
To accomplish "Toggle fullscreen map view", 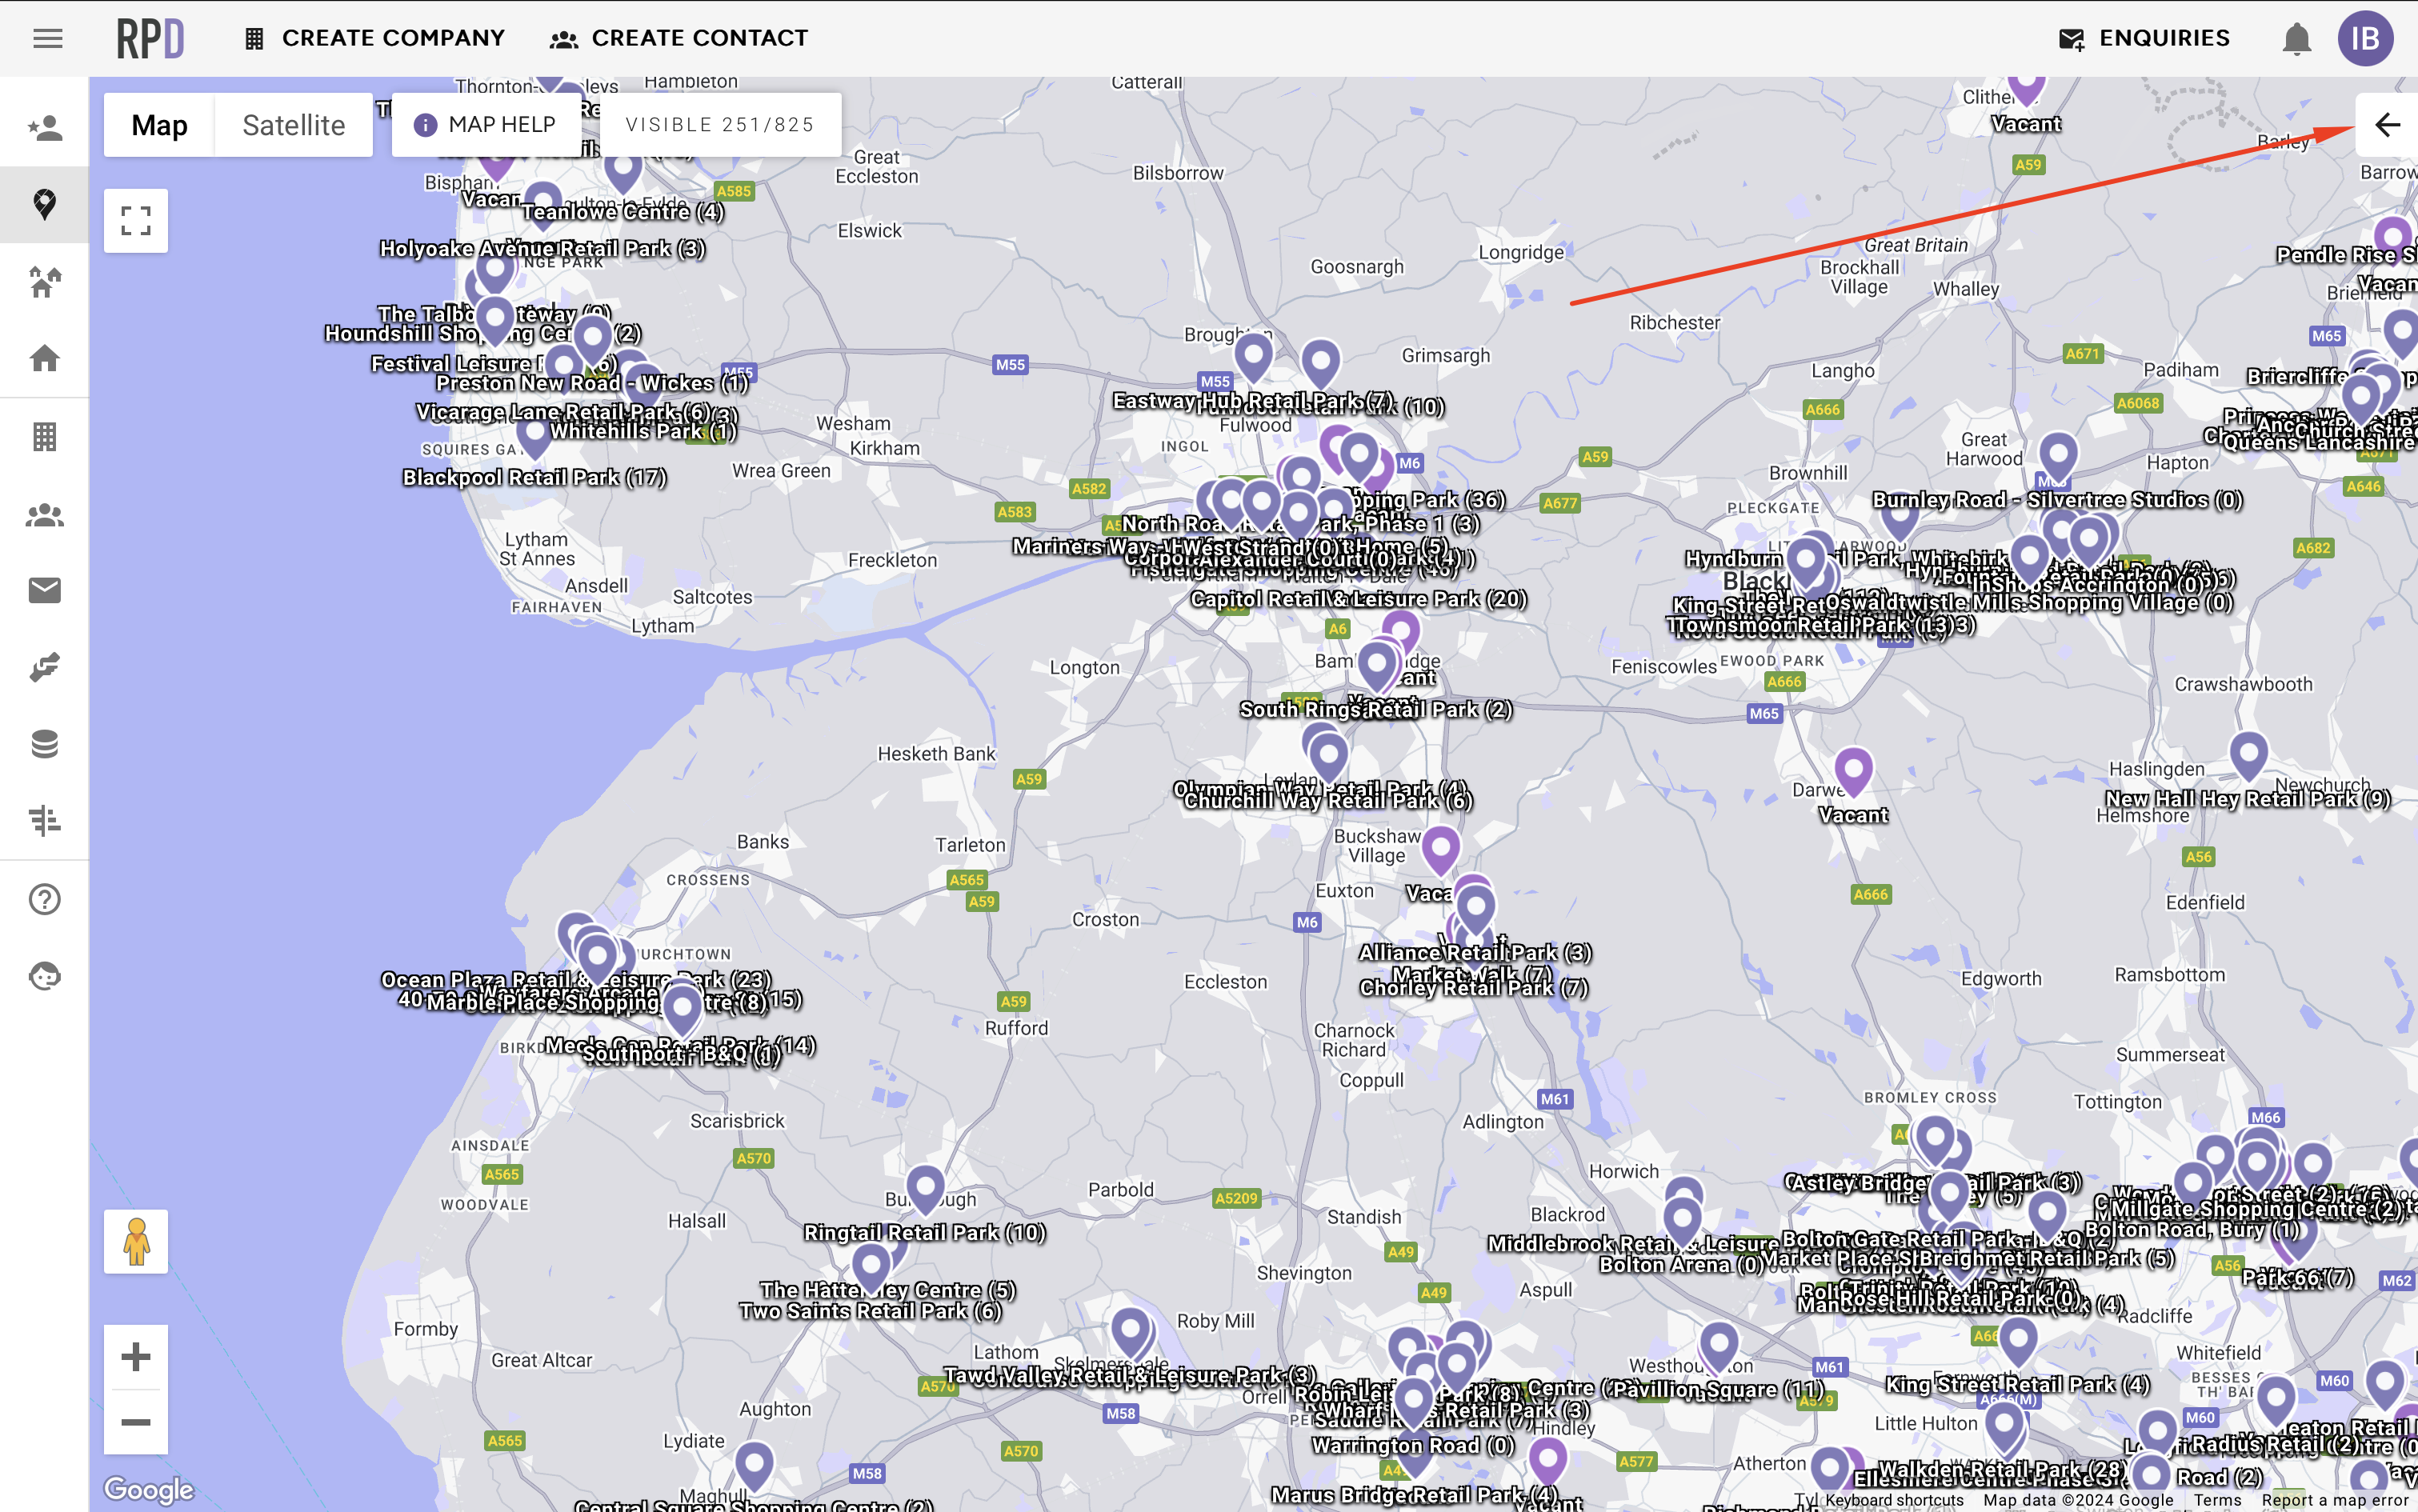I will [x=136, y=220].
